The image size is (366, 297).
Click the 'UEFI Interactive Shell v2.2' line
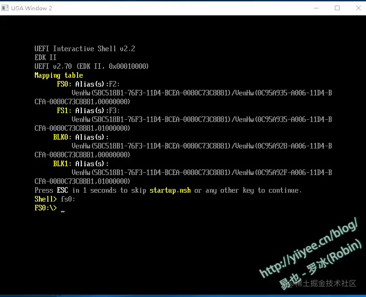pyautogui.click(x=85, y=48)
